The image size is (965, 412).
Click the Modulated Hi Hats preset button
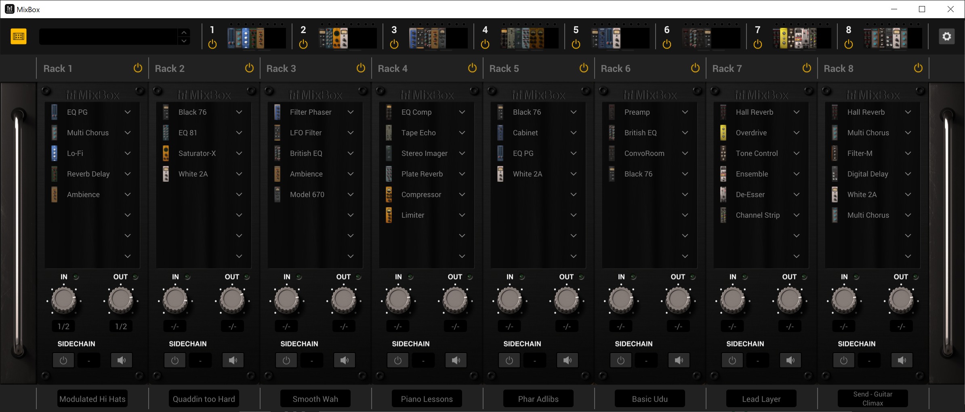pos(93,399)
